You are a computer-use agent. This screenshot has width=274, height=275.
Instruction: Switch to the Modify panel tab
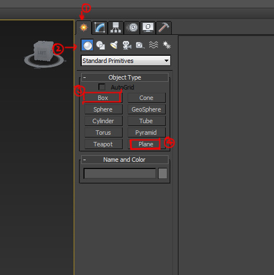99,28
